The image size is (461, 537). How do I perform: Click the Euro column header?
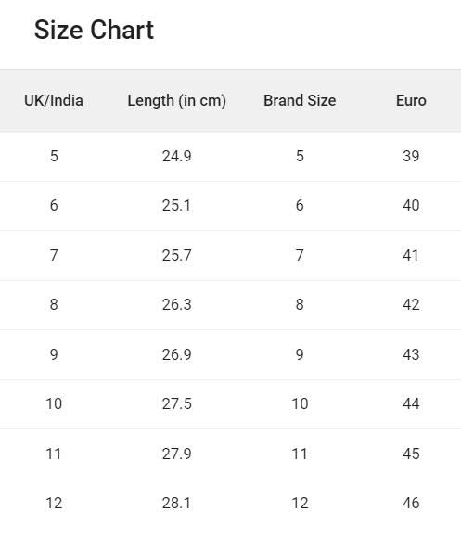(411, 101)
